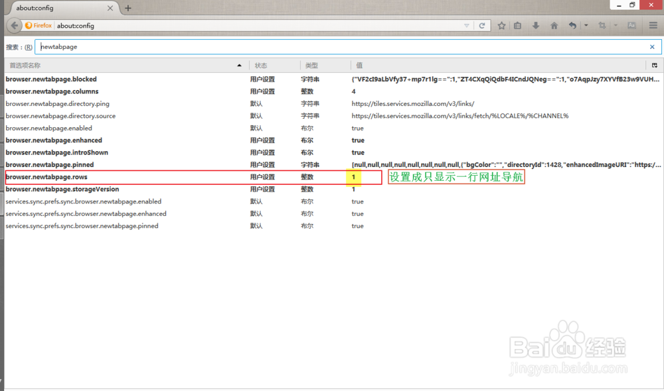Viewport: 664px width, 391px height.
Task: Click the links/fetch/%LOCALE%/%CHANNEL% value
Action: pyautogui.click(x=460, y=116)
